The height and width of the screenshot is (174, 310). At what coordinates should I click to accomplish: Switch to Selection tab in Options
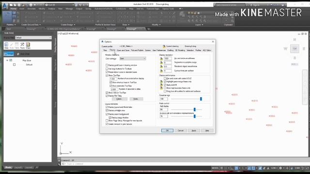pyautogui.click(x=190, y=50)
